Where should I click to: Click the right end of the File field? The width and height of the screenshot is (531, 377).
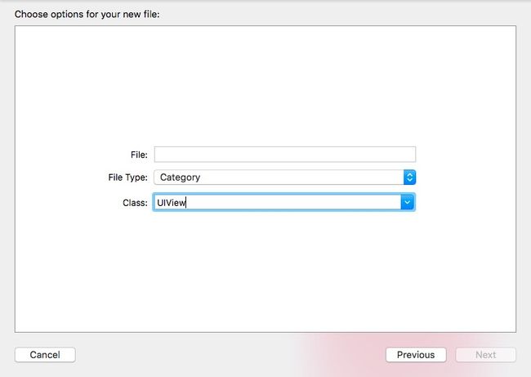click(x=406, y=155)
